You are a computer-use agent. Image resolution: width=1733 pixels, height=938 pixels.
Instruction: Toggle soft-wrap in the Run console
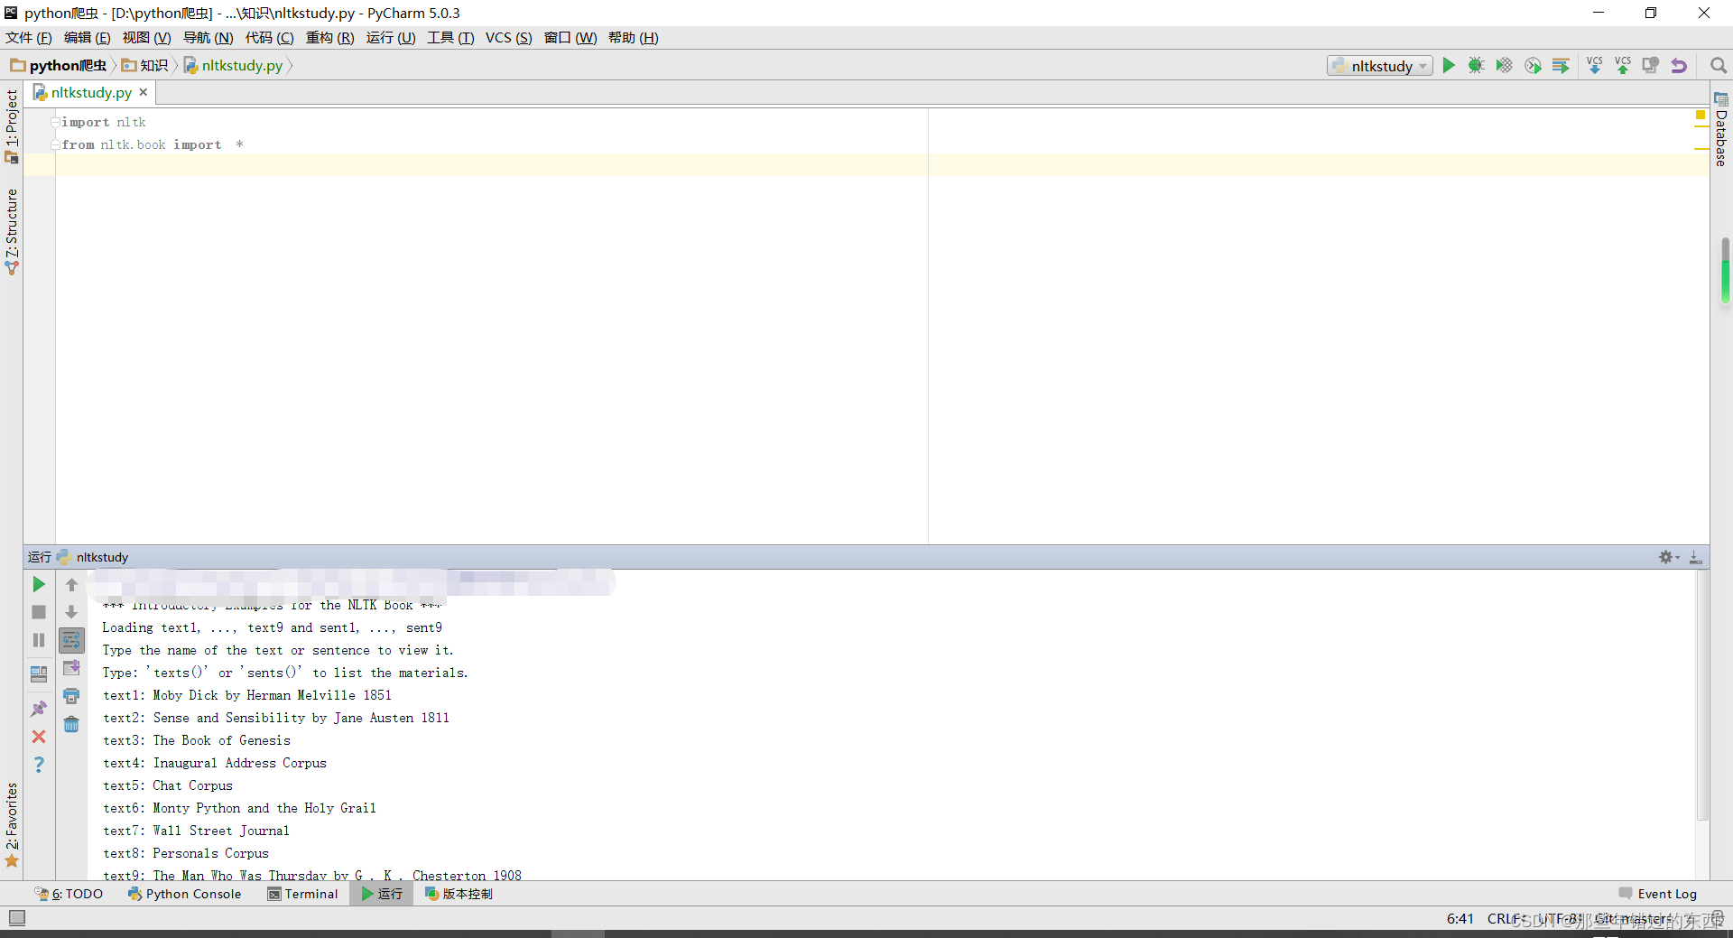pos(72,640)
